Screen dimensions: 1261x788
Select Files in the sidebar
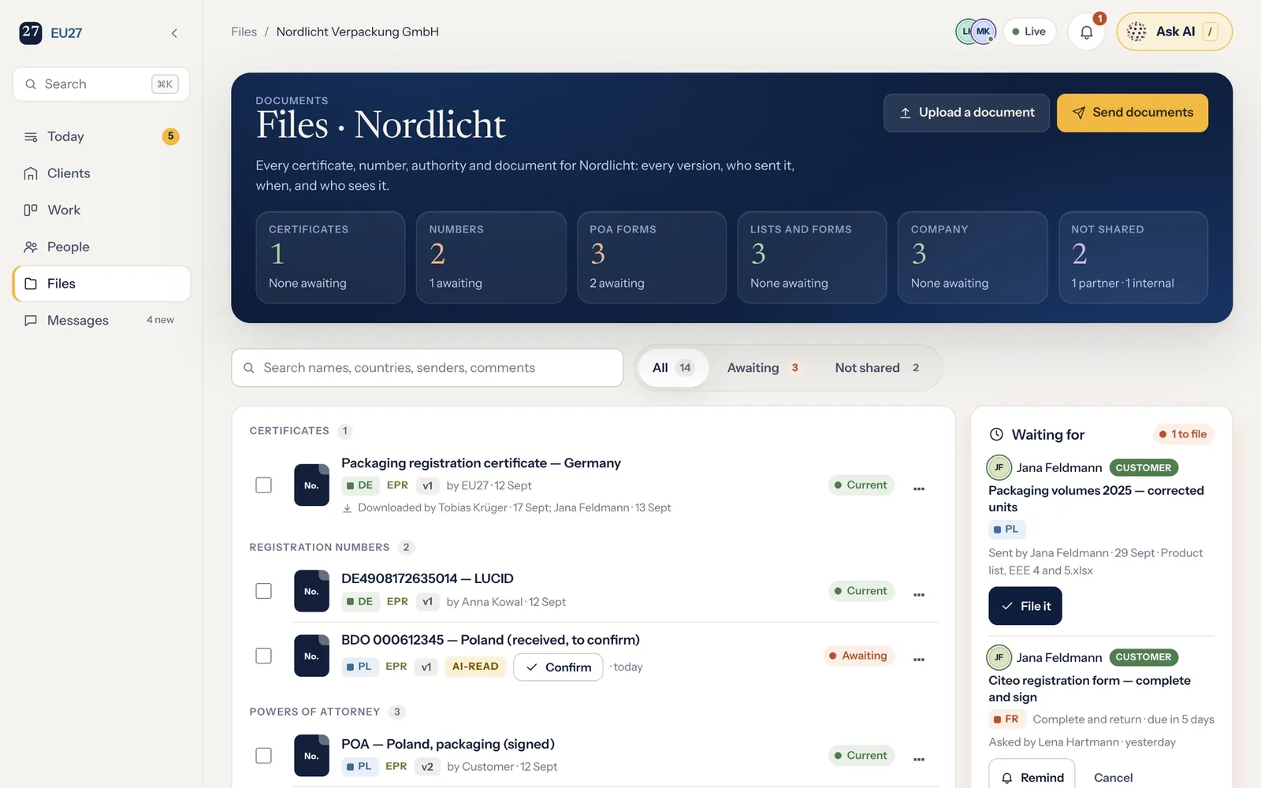(x=101, y=284)
